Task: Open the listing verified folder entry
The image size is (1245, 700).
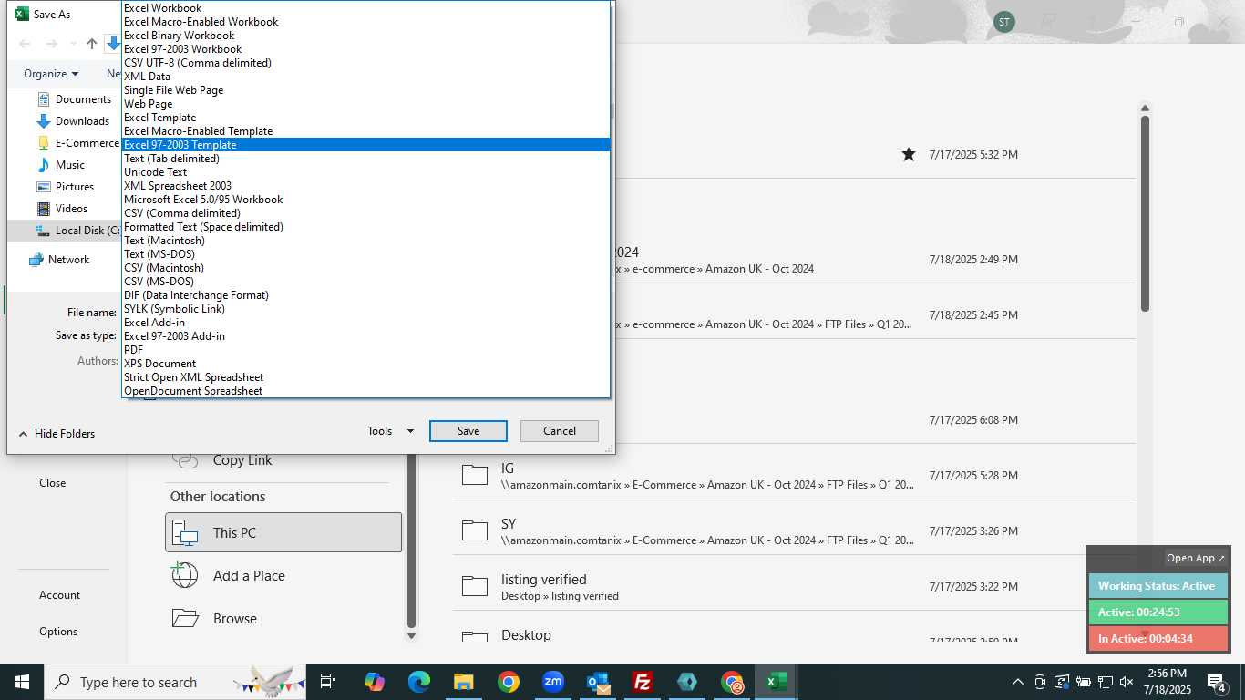Action: tap(794, 587)
